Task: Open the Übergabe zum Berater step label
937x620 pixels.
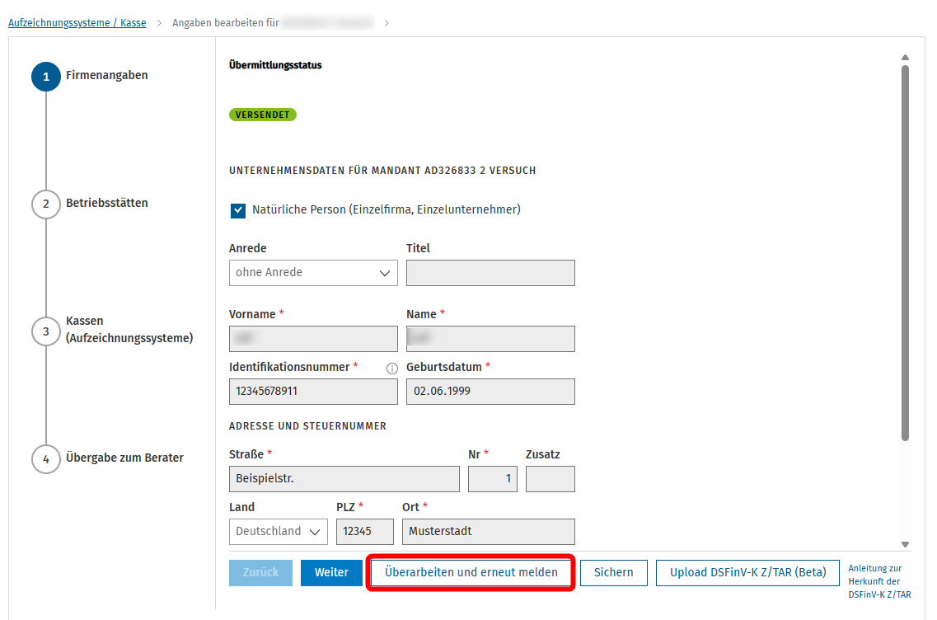Action: [124, 458]
